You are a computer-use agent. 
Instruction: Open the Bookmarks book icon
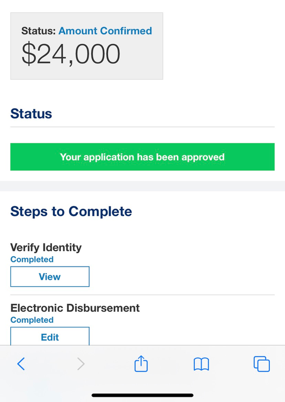coord(201,364)
